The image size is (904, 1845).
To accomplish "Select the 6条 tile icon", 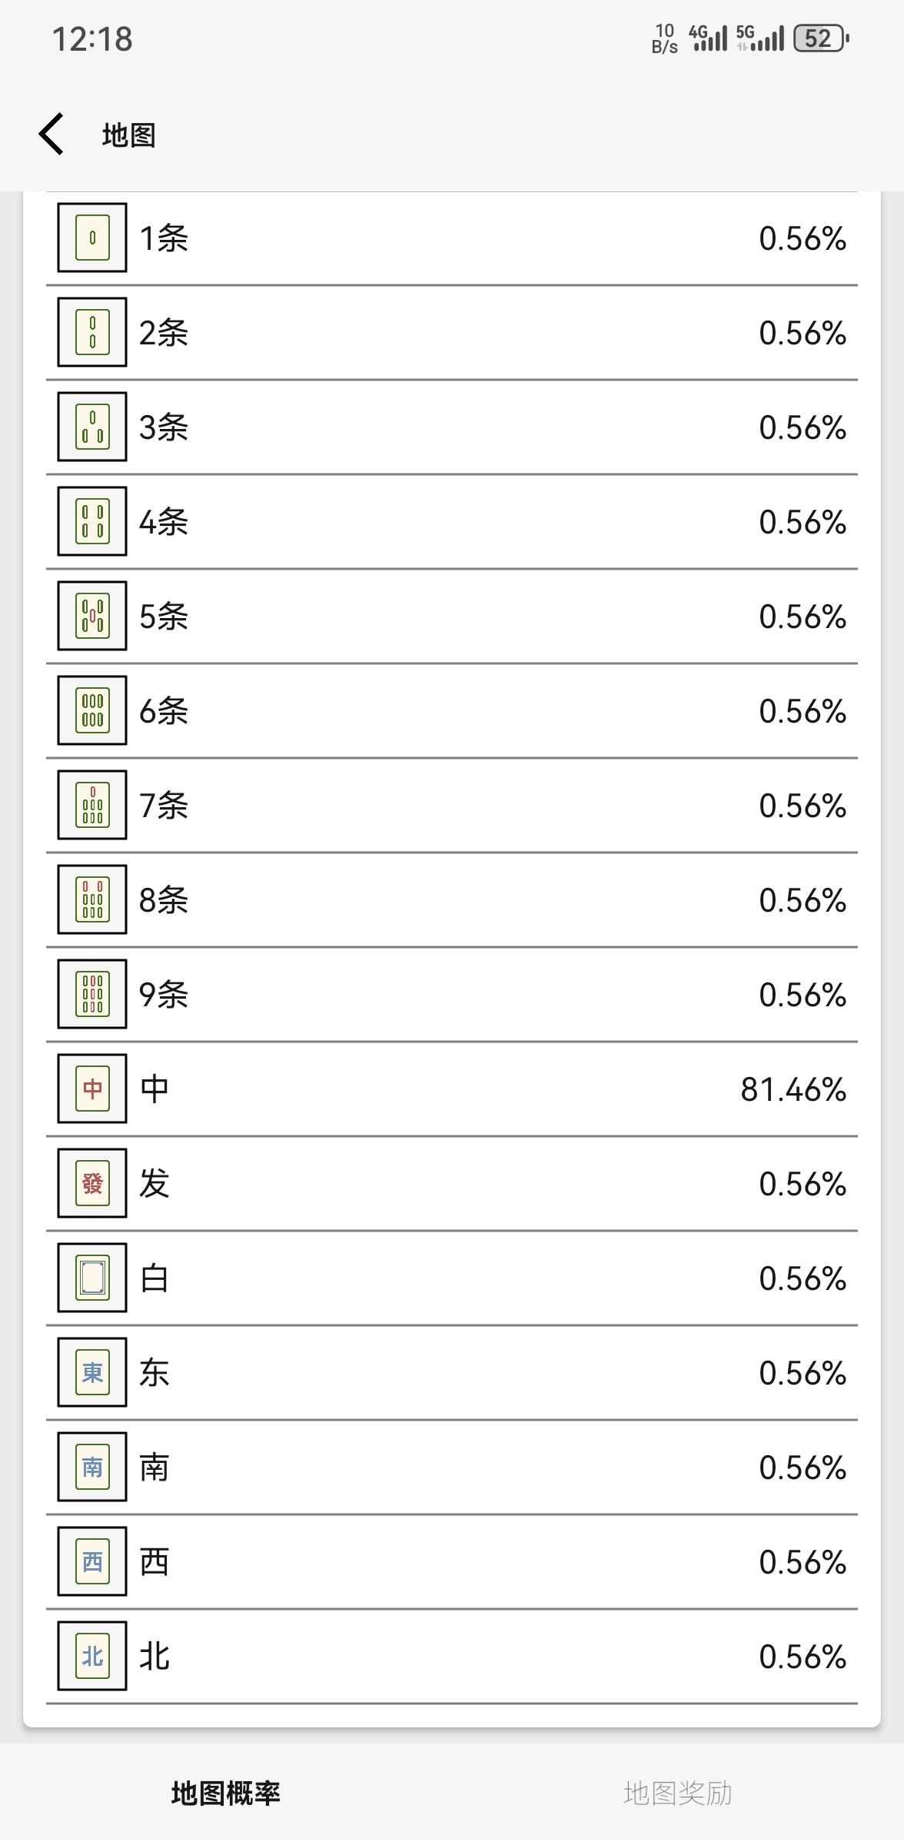I will pos(92,710).
